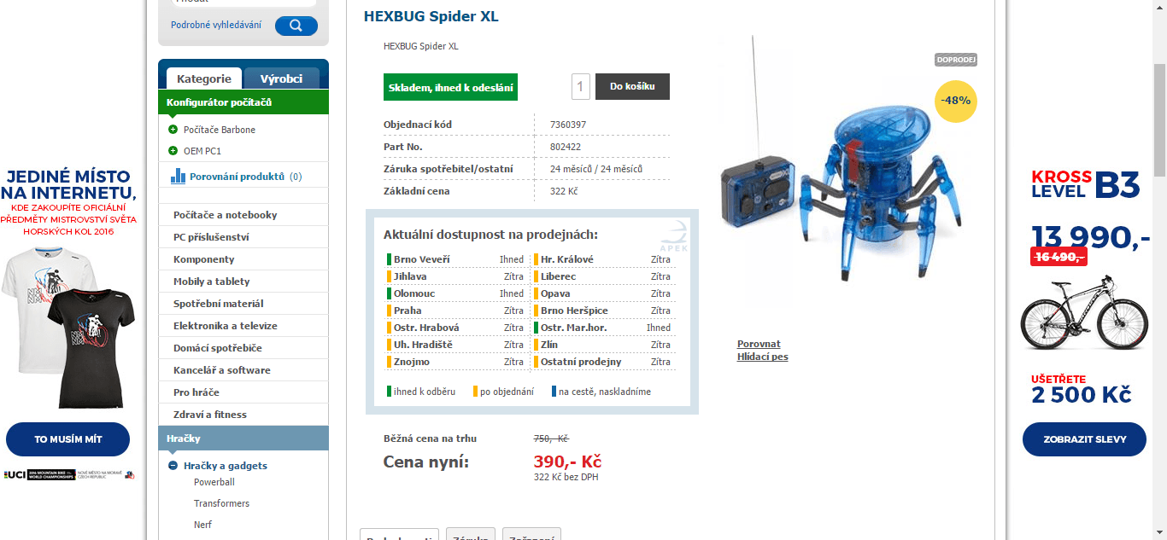The height and width of the screenshot is (540, 1167).
Task: Click order code value 7360397
Action: pos(568,125)
